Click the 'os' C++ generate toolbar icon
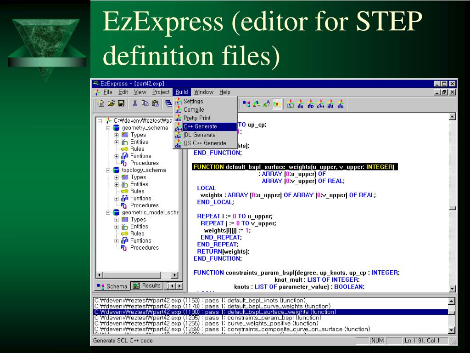Screen dimensions: 470x353 [341, 104]
